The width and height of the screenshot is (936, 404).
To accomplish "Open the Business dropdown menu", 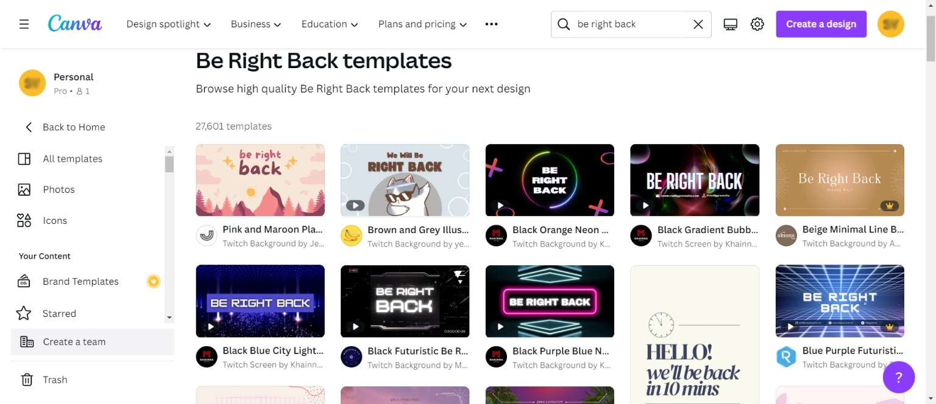I will [255, 24].
